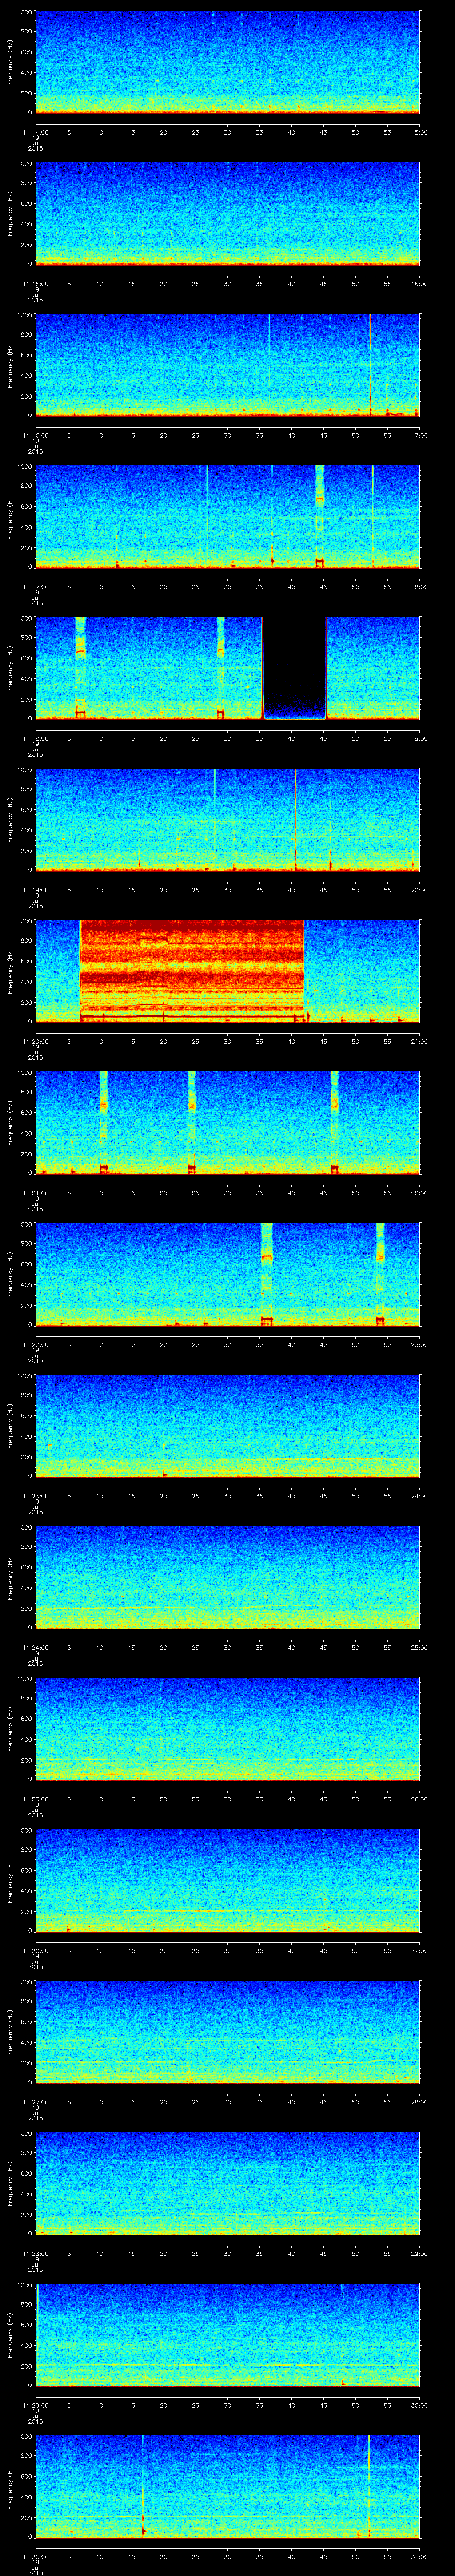Click the 29:00 end time label
455x2576 pixels.
click(x=419, y=2254)
